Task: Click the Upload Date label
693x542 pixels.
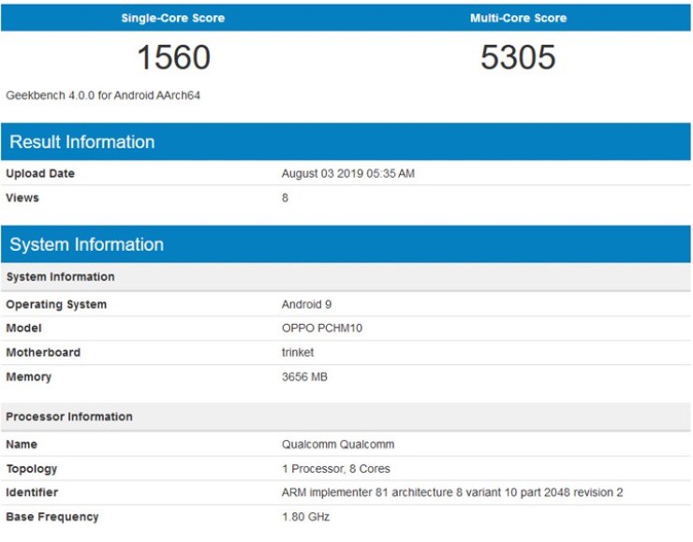Action: coord(40,173)
